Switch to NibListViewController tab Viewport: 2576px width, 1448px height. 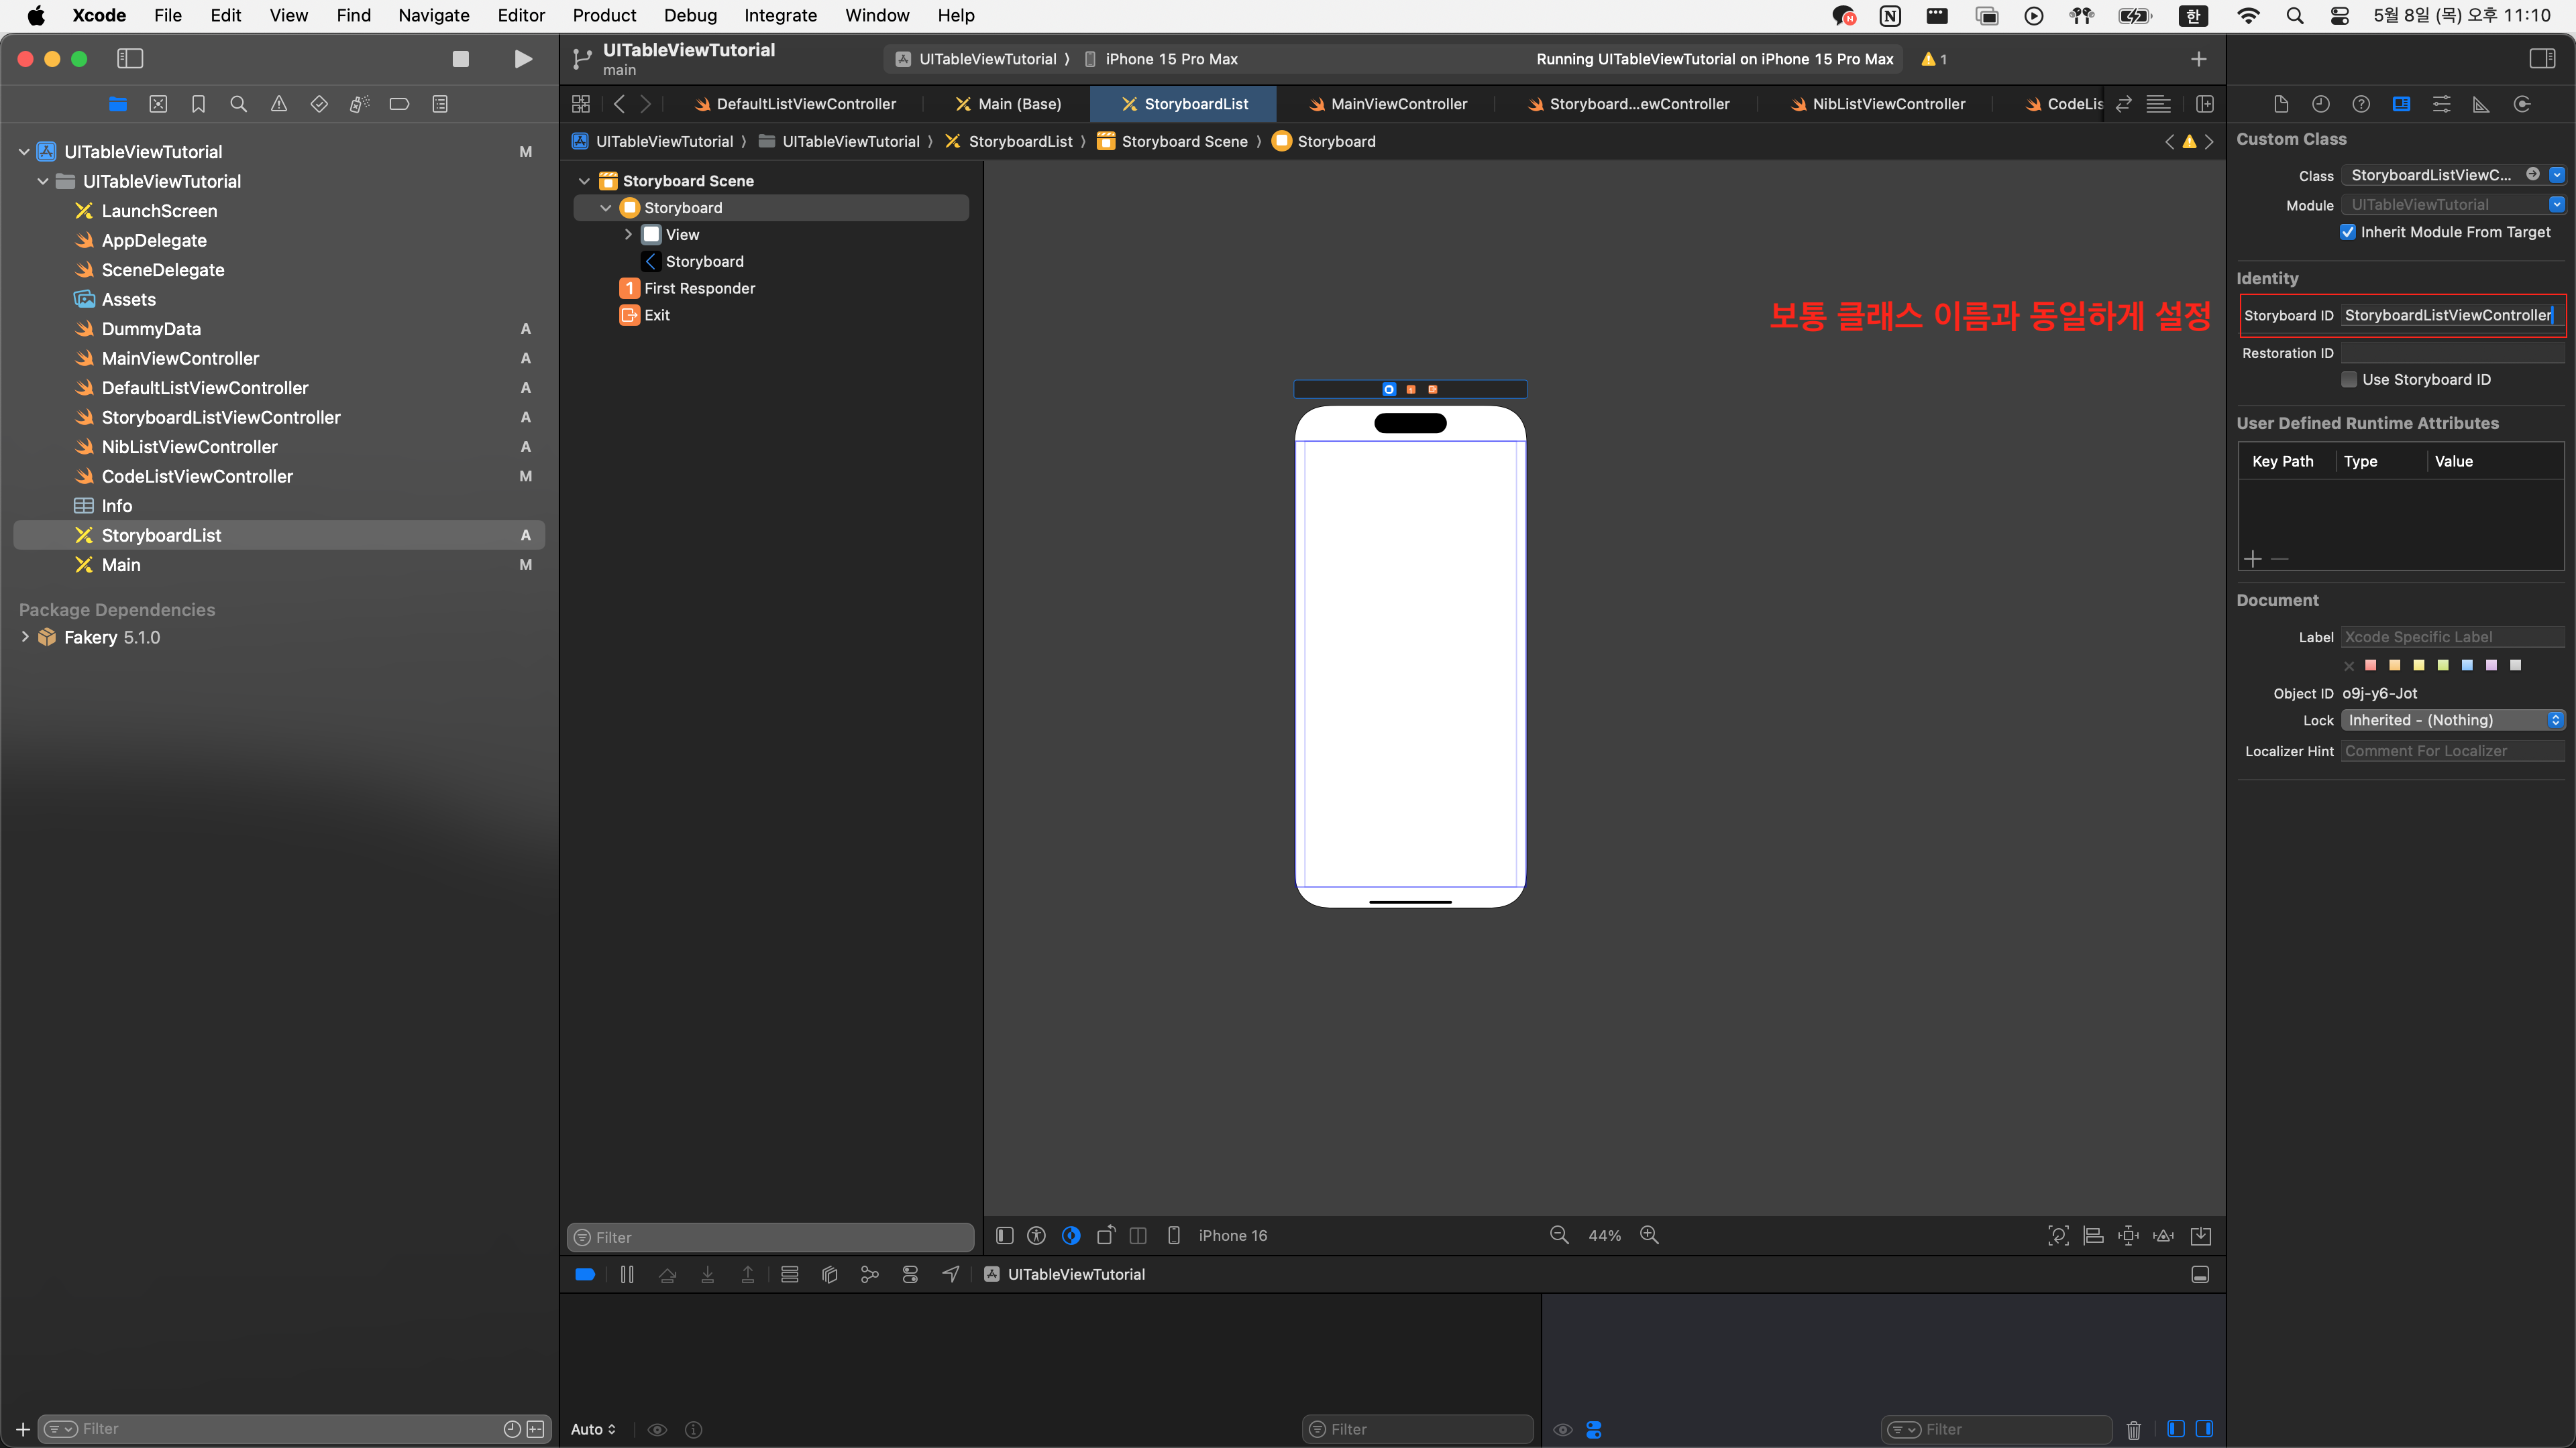coord(1877,104)
